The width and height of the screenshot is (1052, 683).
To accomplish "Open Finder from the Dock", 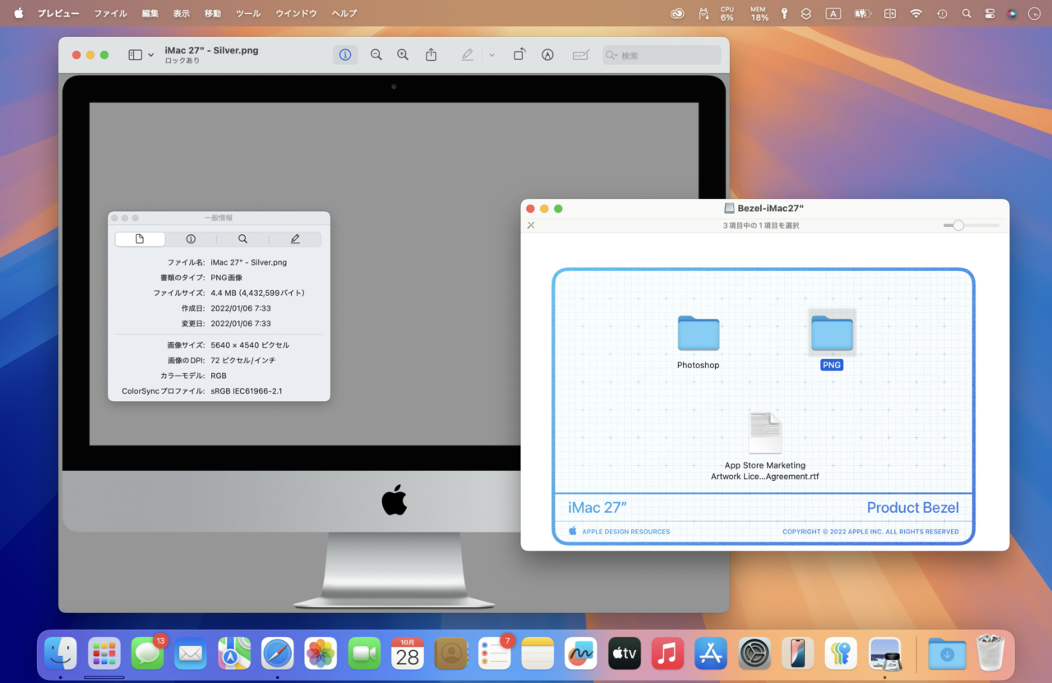I will point(61,653).
